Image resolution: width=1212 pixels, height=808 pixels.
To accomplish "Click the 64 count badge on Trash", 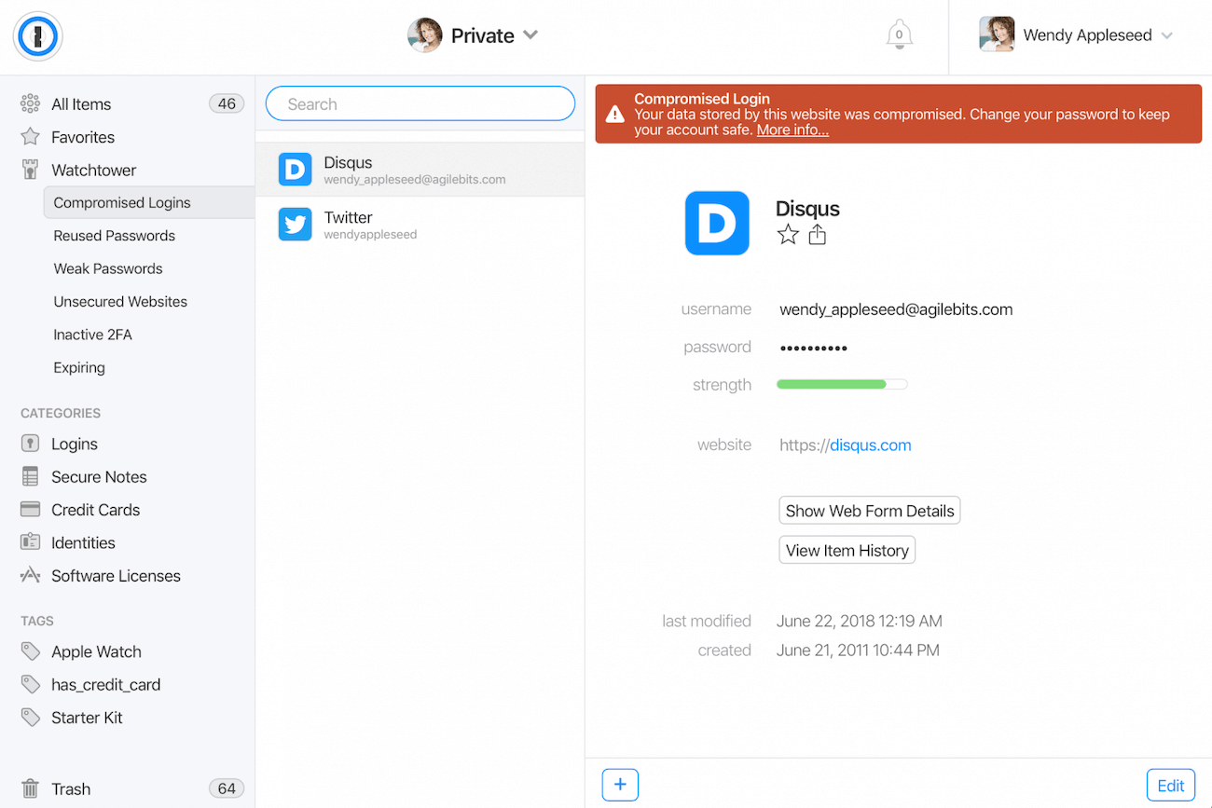I will [x=227, y=788].
